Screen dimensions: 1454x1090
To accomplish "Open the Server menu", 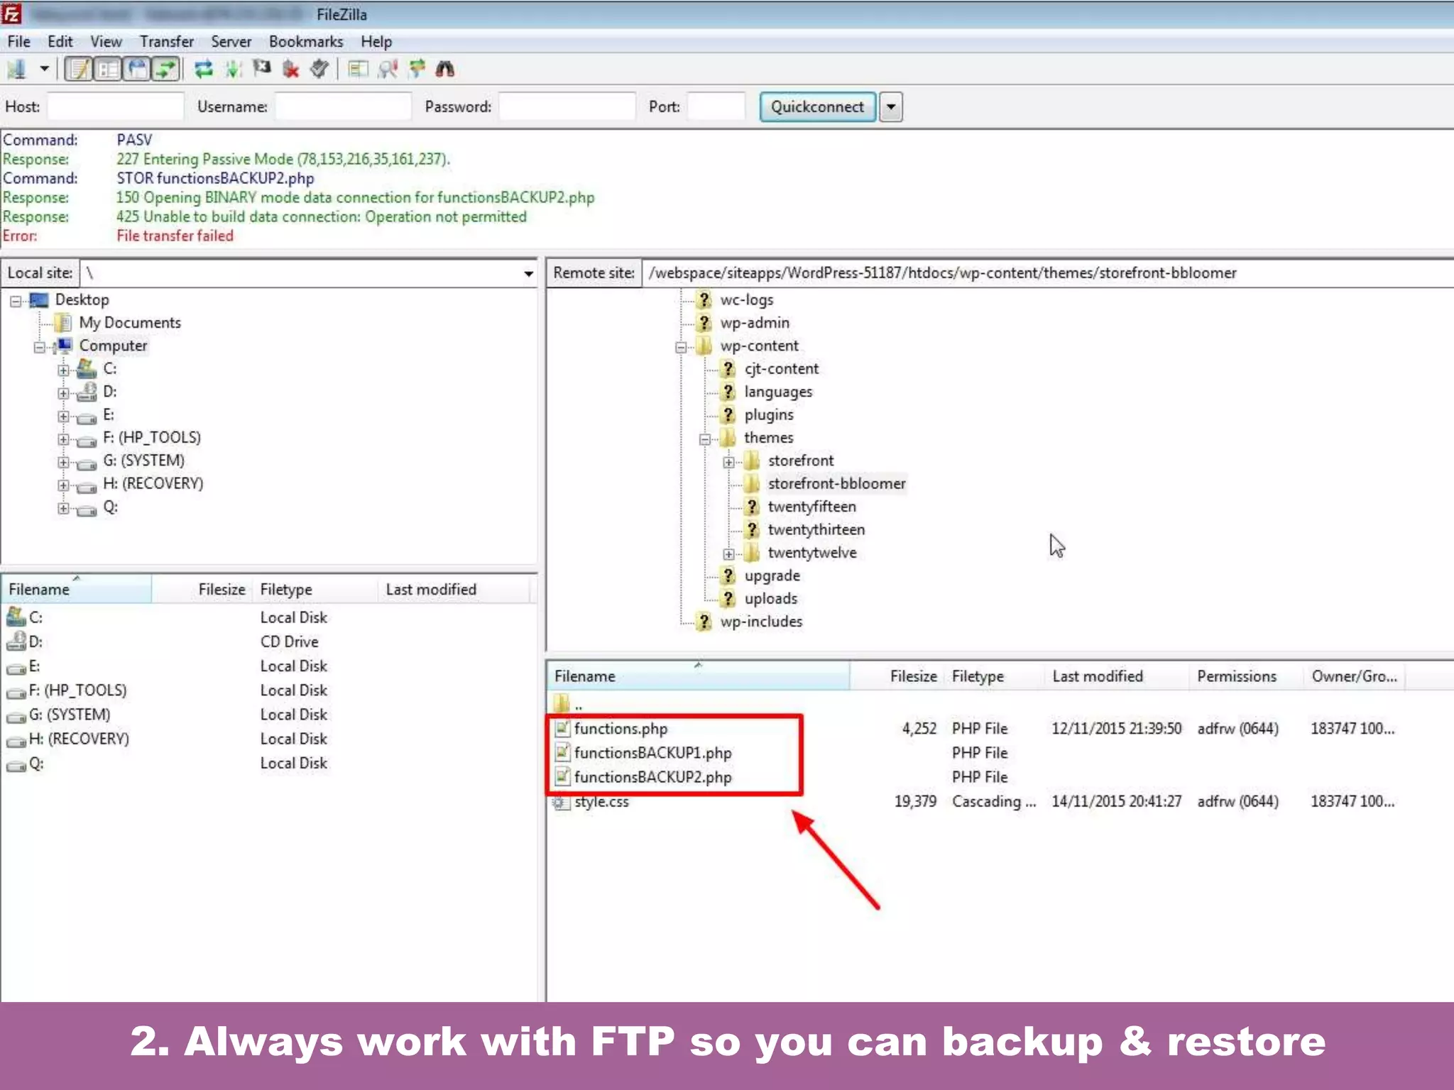I will 231,41.
